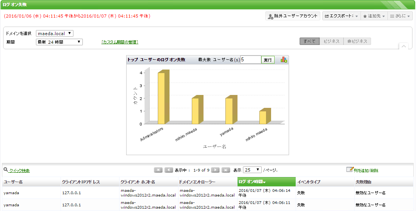Click the 実行 execute button

point(268,60)
